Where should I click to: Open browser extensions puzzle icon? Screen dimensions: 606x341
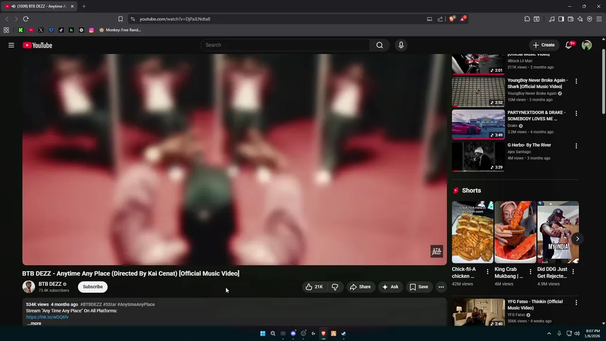tap(527, 19)
